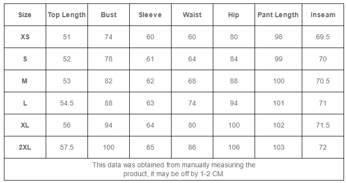This screenshot has width=347, height=183.
Task: Select the 103 pant length cell
Action: click(x=278, y=147)
